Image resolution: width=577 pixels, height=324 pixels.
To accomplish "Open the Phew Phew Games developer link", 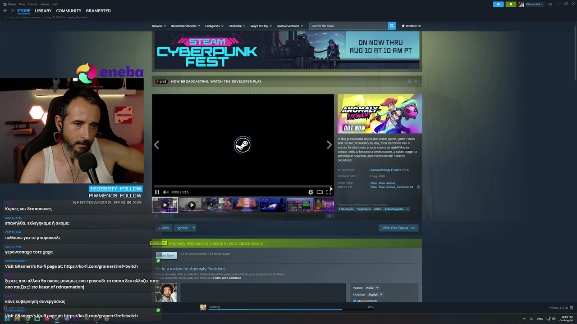I will [x=382, y=183].
